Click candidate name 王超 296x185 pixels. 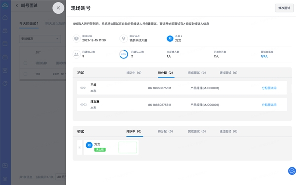pyautogui.click(x=93, y=85)
